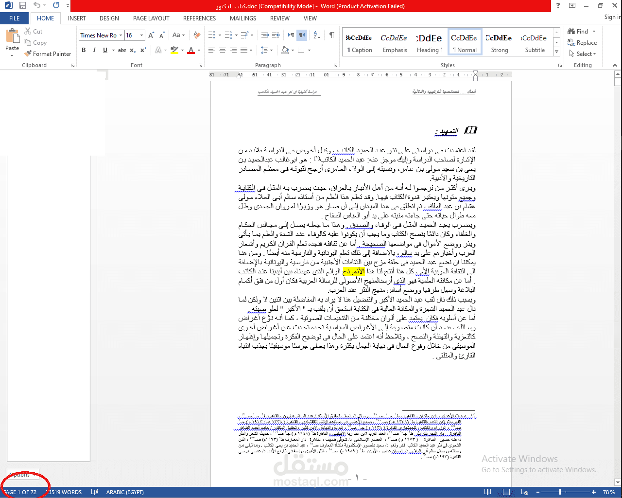
Task: Open the Select dropdown in Editing
Action: (582, 54)
